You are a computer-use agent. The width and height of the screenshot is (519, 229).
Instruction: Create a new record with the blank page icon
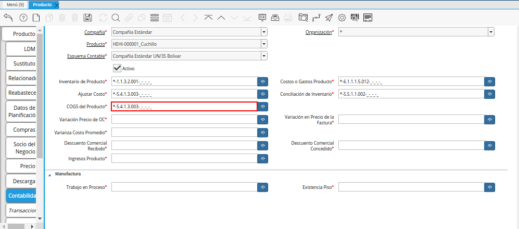[x=36, y=18]
